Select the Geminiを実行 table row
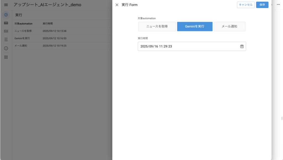 coord(62,38)
